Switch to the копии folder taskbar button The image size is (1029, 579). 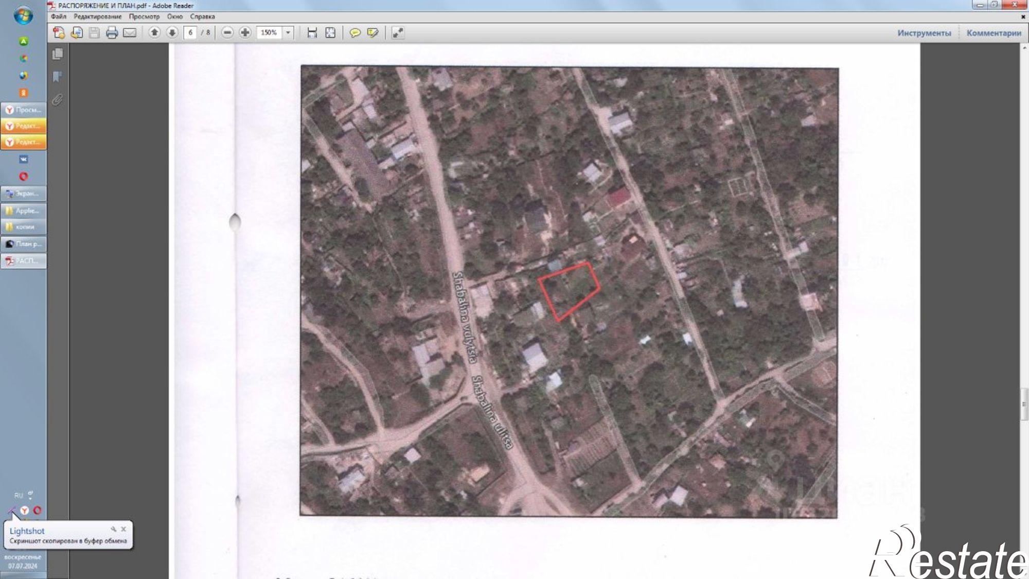23,226
